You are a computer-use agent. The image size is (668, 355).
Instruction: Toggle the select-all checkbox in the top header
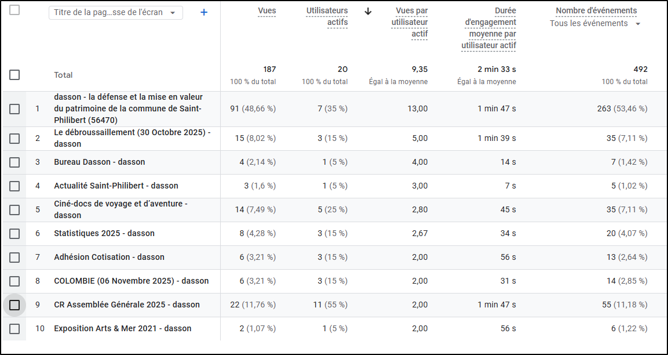point(14,10)
